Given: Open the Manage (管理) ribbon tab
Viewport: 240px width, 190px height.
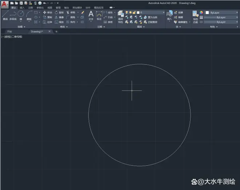Looking at the screenshot, I should point(58,8).
